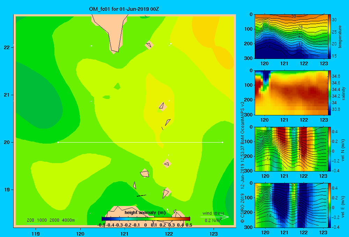
Task: Click the 'salinity' axis title
Action: 344,93
